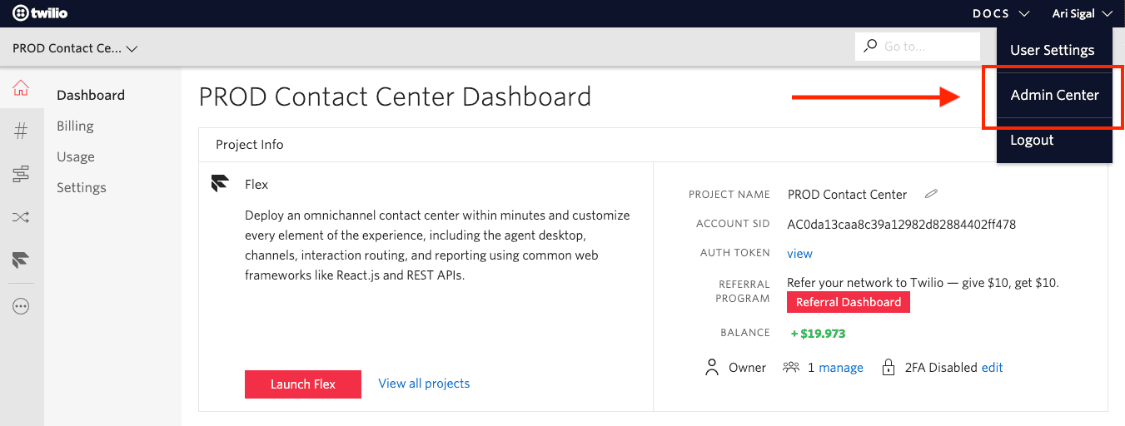Viewport: 1125px width, 426px height.
Task: Expand the DOCS dropdown in header
Action: [1000, 13]
